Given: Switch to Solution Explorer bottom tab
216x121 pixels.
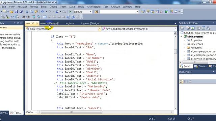Looking at the screenshot, I should [186, 66].
